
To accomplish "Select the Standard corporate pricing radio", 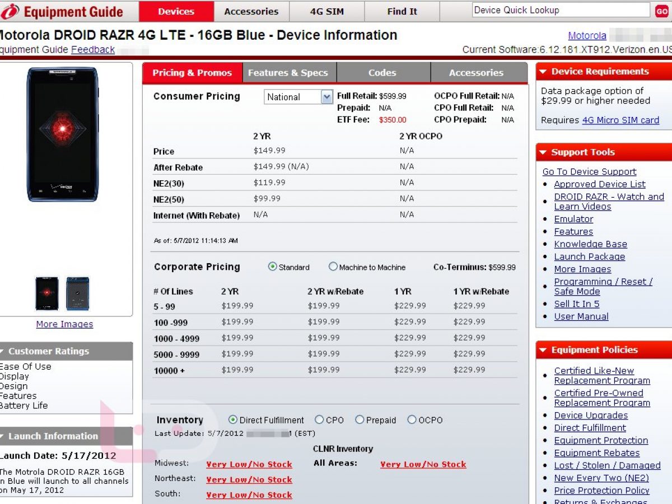I will [273, 267].
